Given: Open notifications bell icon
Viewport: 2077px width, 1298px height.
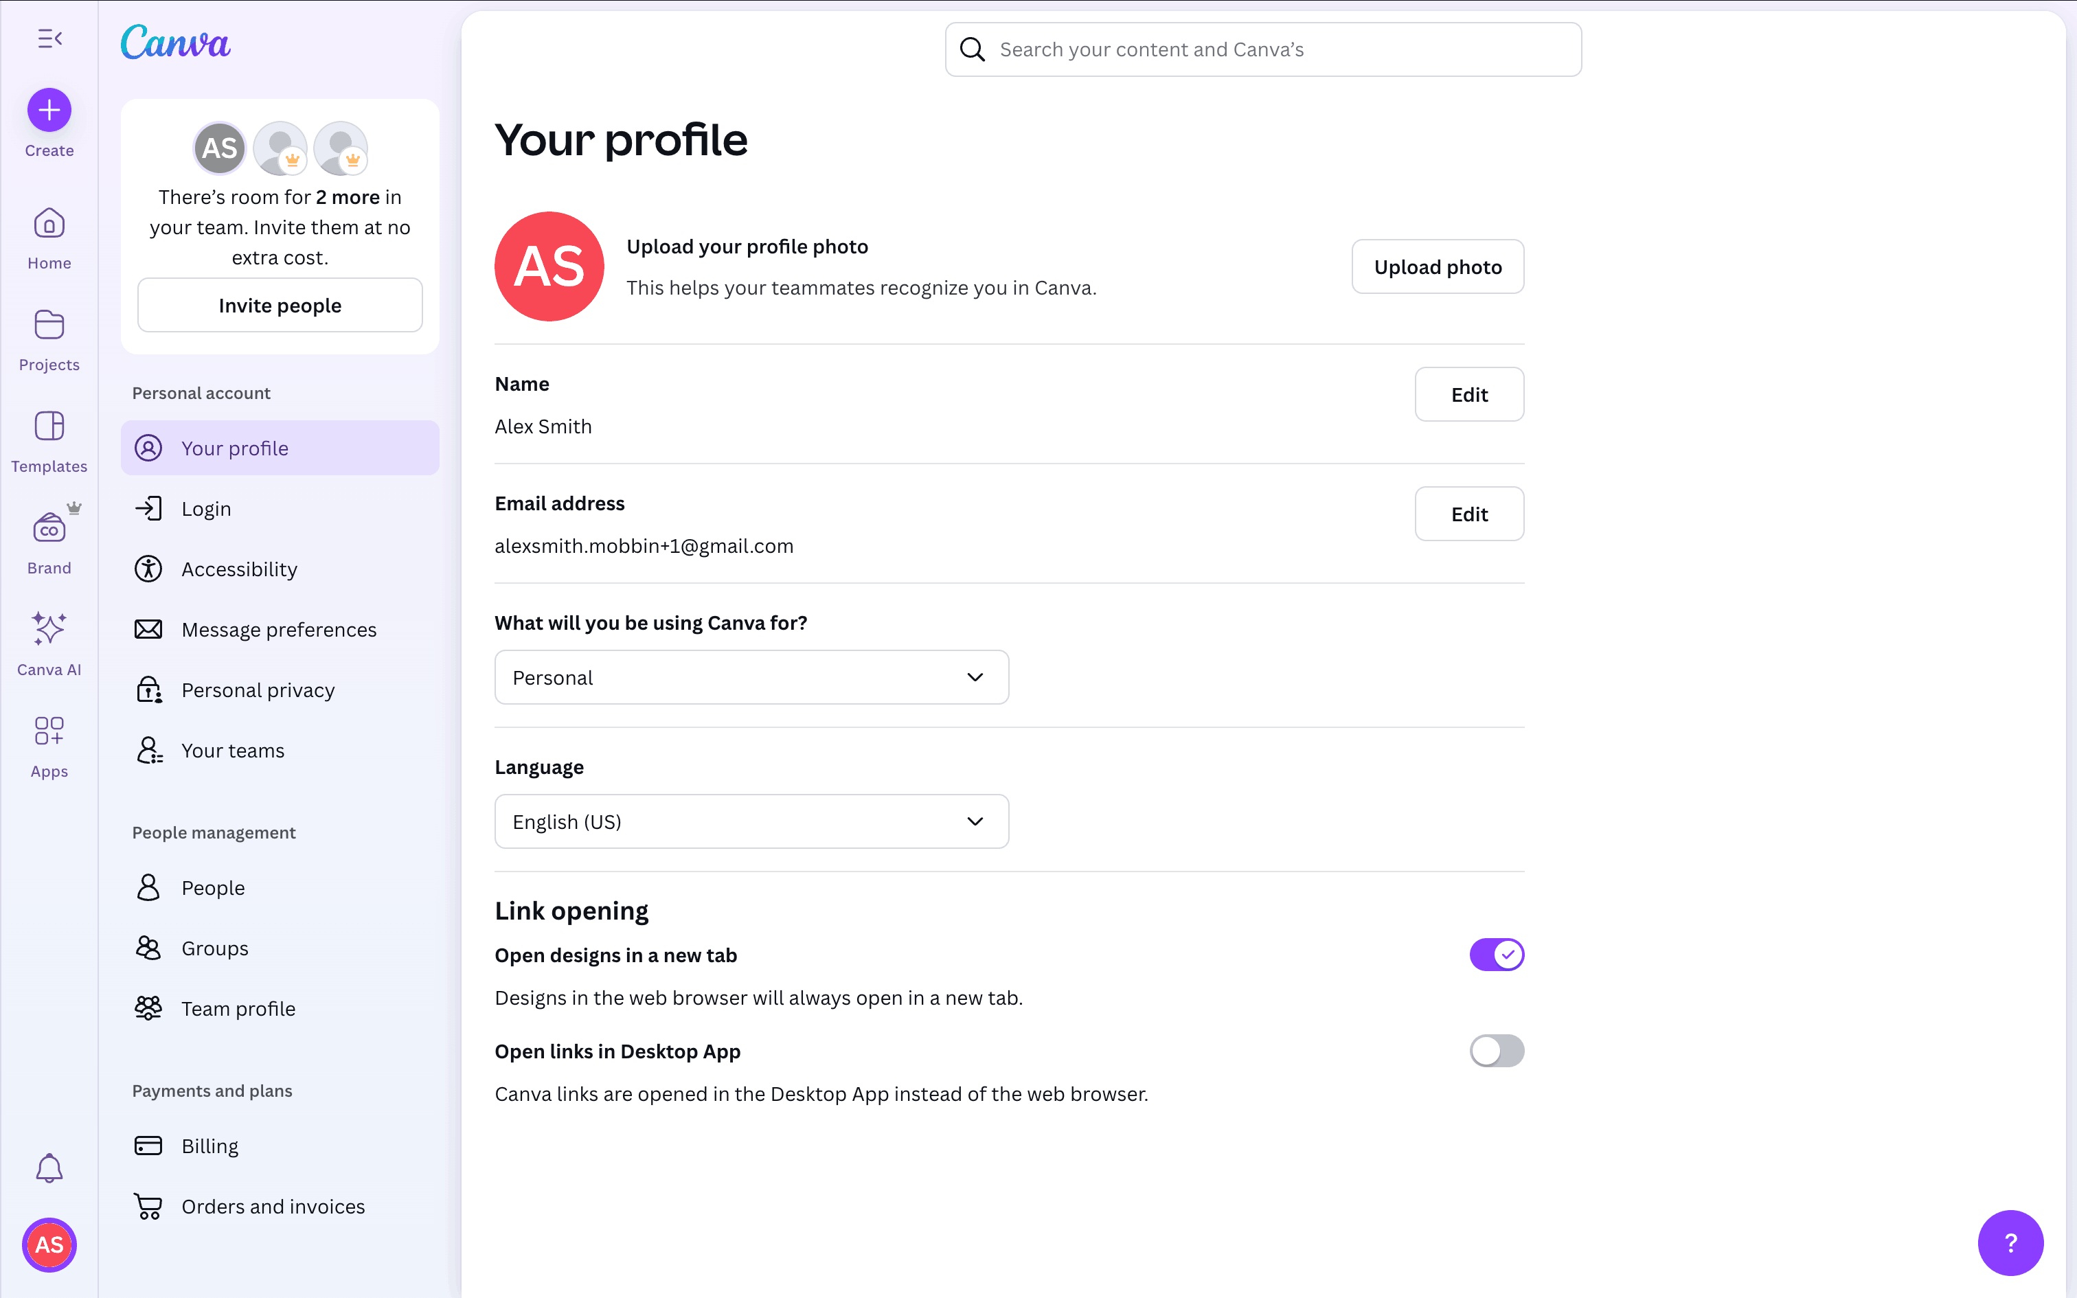Looking at the screenshot, I should [49, 1168].
